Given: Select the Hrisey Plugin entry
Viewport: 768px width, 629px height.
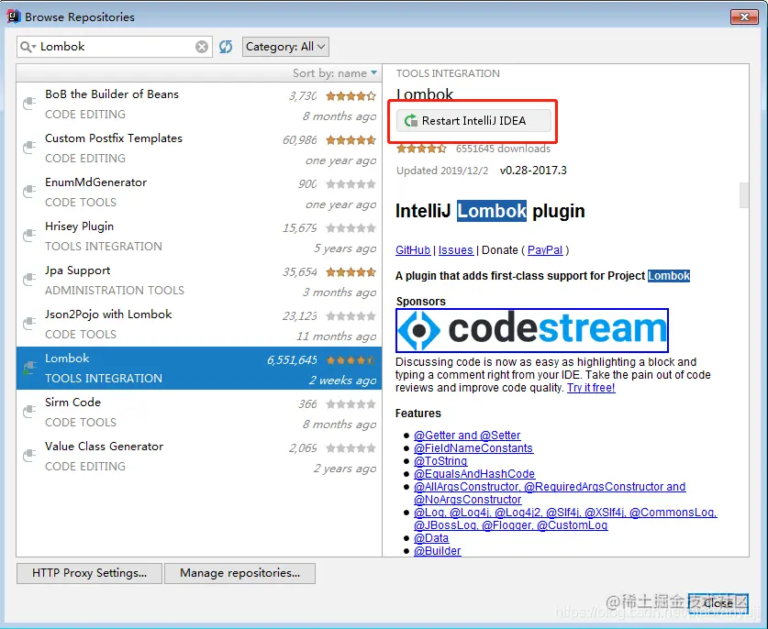Looking at the screenshot, I should [199, 236].
